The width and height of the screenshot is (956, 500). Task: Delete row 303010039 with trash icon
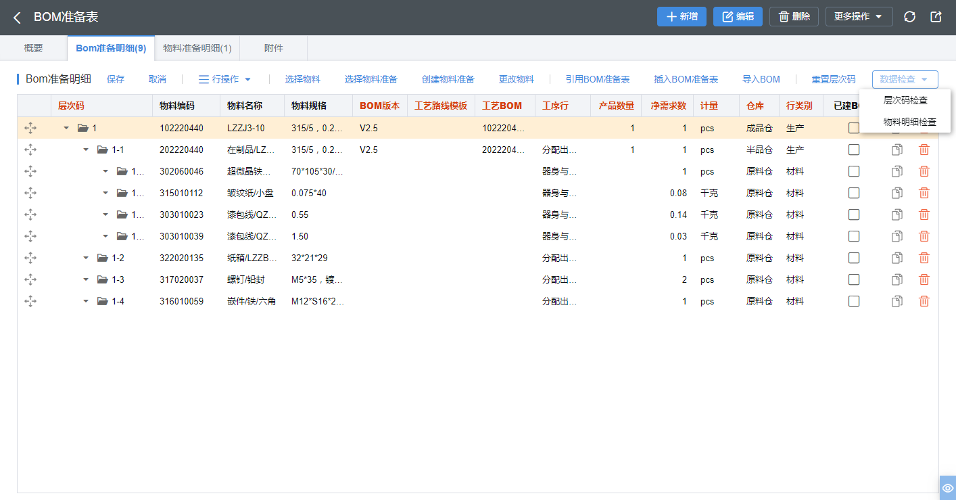click(x=924, y=236)
